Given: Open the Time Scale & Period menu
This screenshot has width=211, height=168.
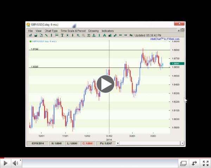Looking at the screenshot, I should pos(73,31).
